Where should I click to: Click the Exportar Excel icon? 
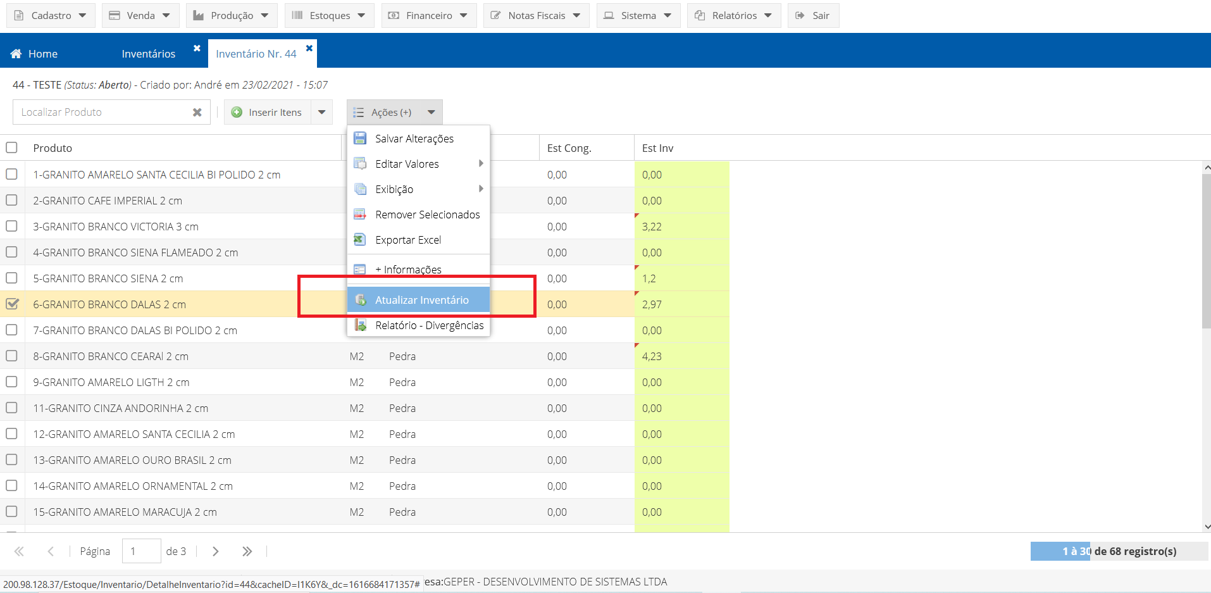pos(360,240)
